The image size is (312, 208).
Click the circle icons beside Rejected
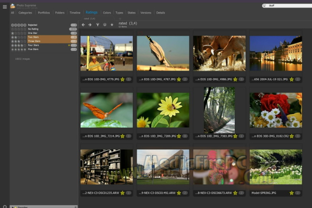point(19,25)
